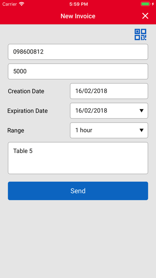
Task: Tap the 5:59 PM clock
Action: (x=79, y=4)
